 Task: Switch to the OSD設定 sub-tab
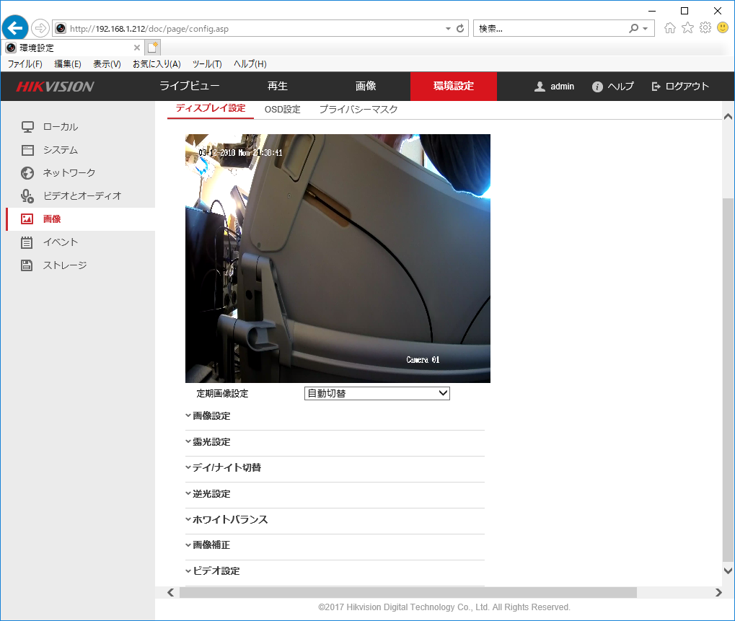point(283,110)
